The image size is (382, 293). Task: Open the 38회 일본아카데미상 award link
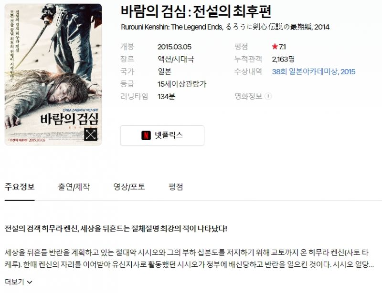click(314, 71)
